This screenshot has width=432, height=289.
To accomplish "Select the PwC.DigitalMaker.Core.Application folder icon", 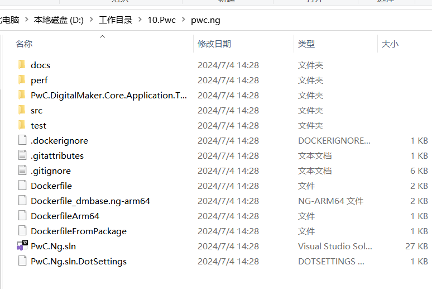I will [22, 95].
